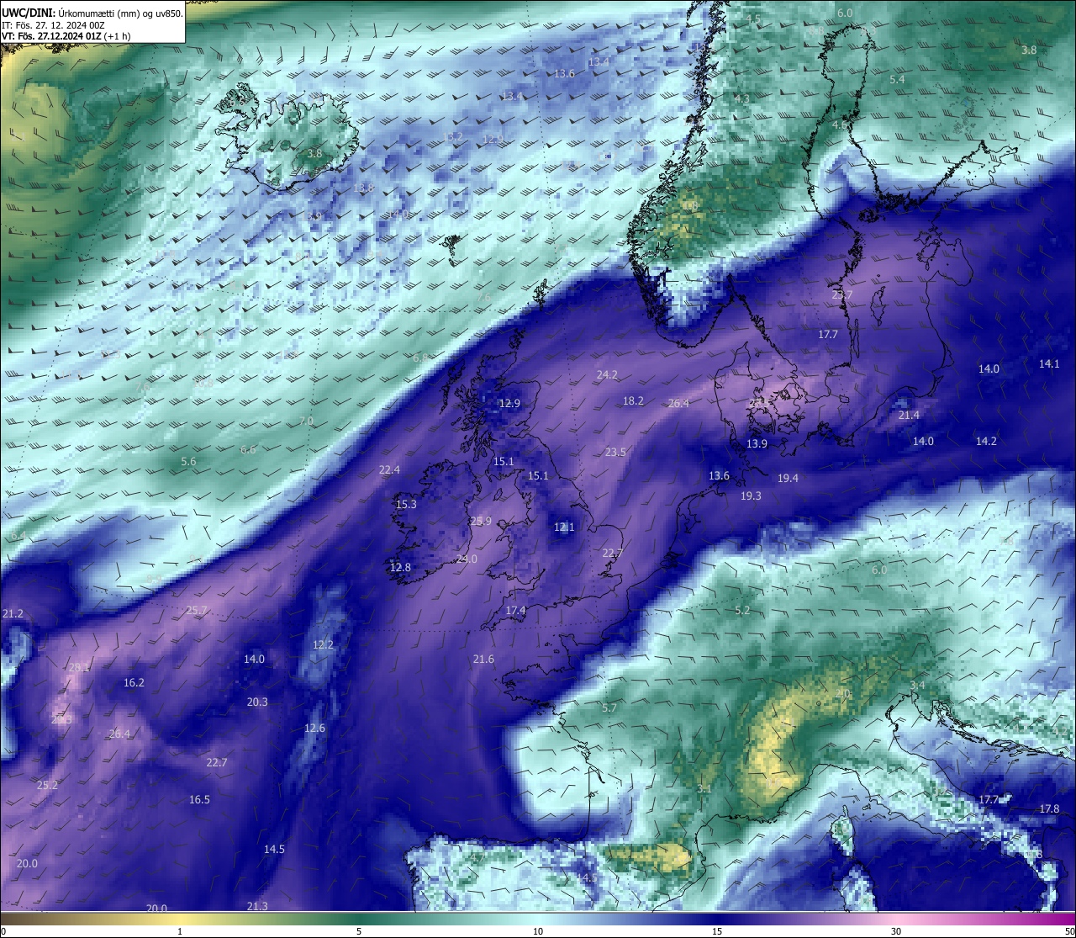This screenshot has width=1076, height=938.
Task: Select the 17.8 map value
Action: click(1049, 808)
